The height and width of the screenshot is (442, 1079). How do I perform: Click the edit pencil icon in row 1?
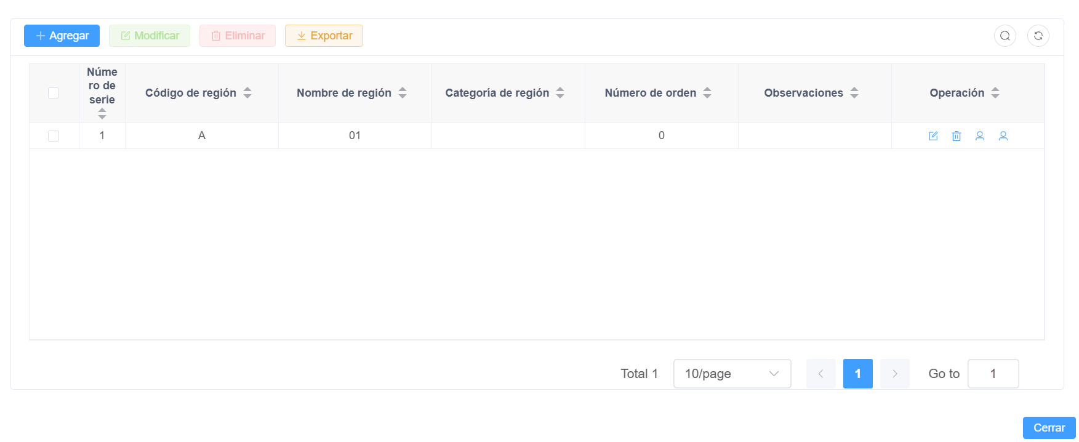(933, 136)
